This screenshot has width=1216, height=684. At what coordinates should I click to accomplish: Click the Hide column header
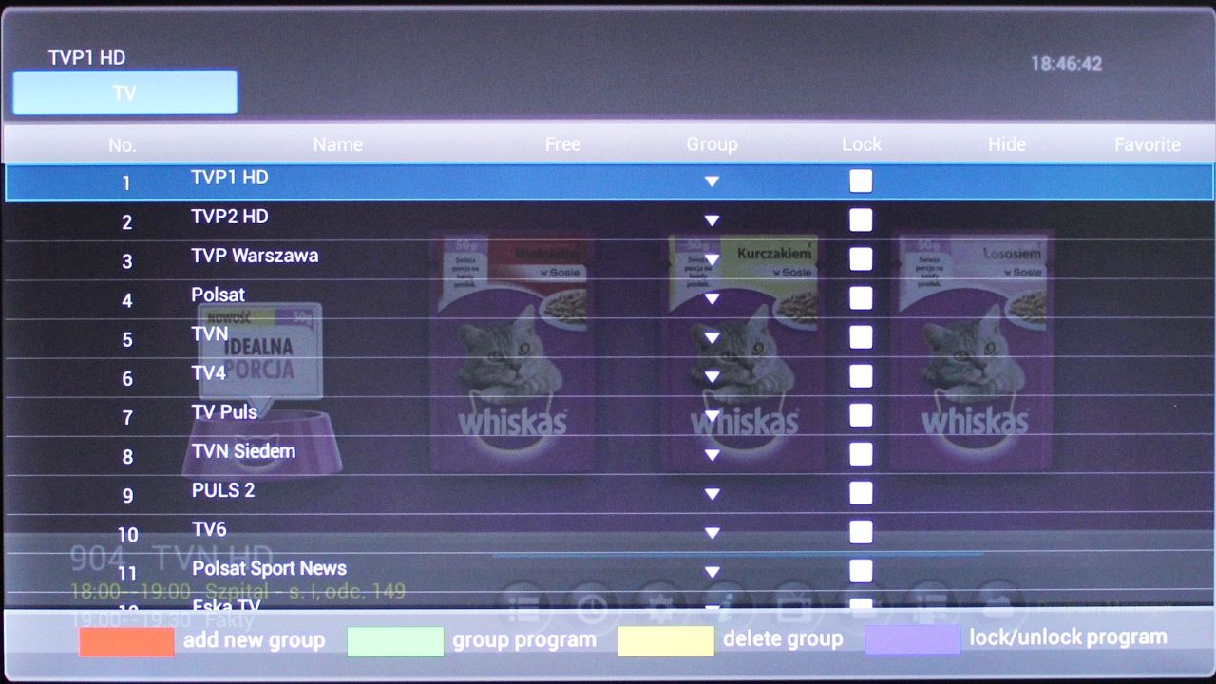tap(1007, 144)
